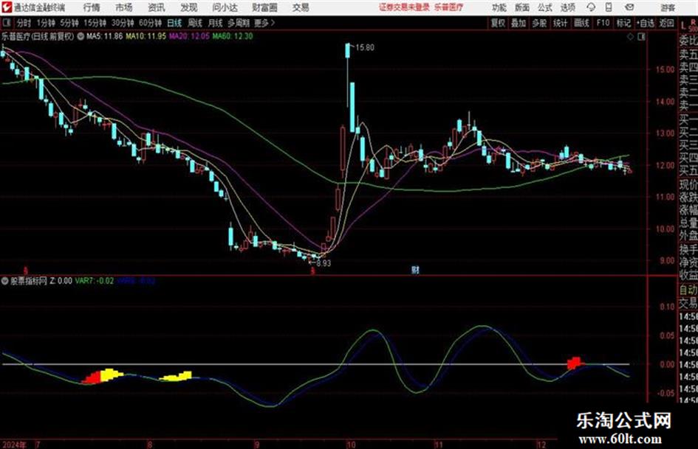Open the 选项 menu
Screen dimensions: 698x449
568,7
